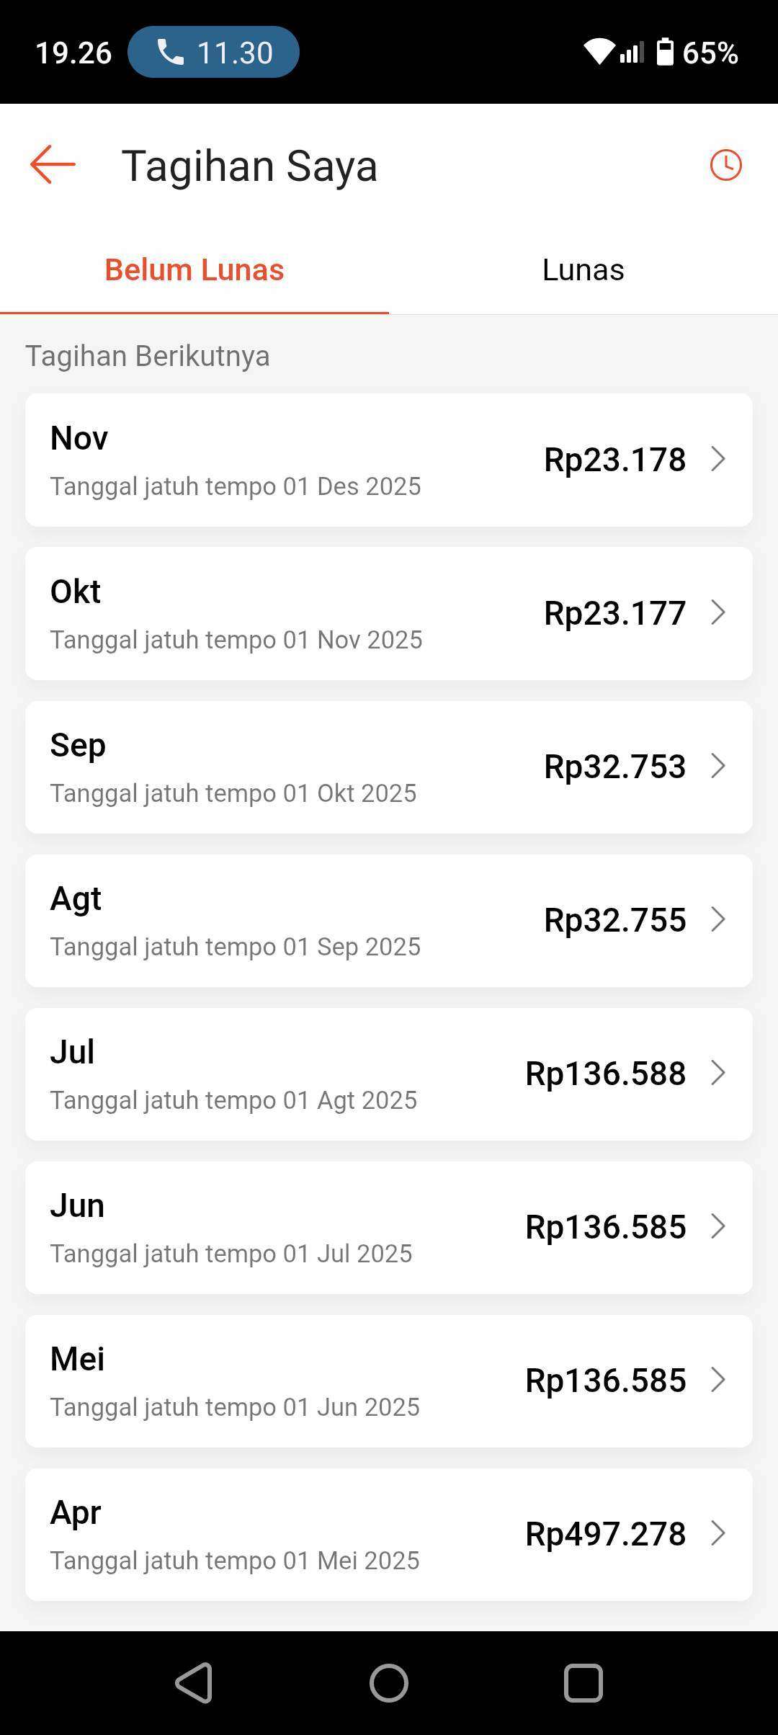Screen dimensions: 778x1735
Task: Tap the Tagihan Saya page title
Action: pyautogui.click(x=249, y=166)
